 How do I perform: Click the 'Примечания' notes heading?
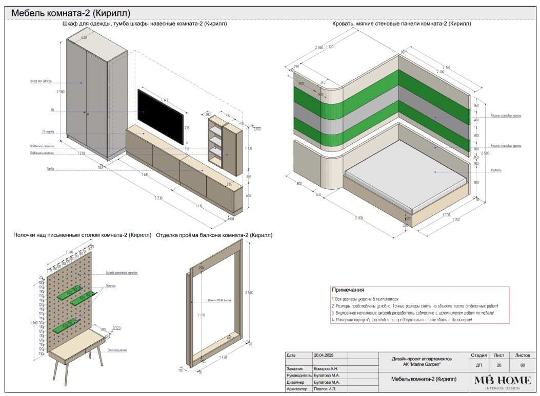[x=348, y=290]
